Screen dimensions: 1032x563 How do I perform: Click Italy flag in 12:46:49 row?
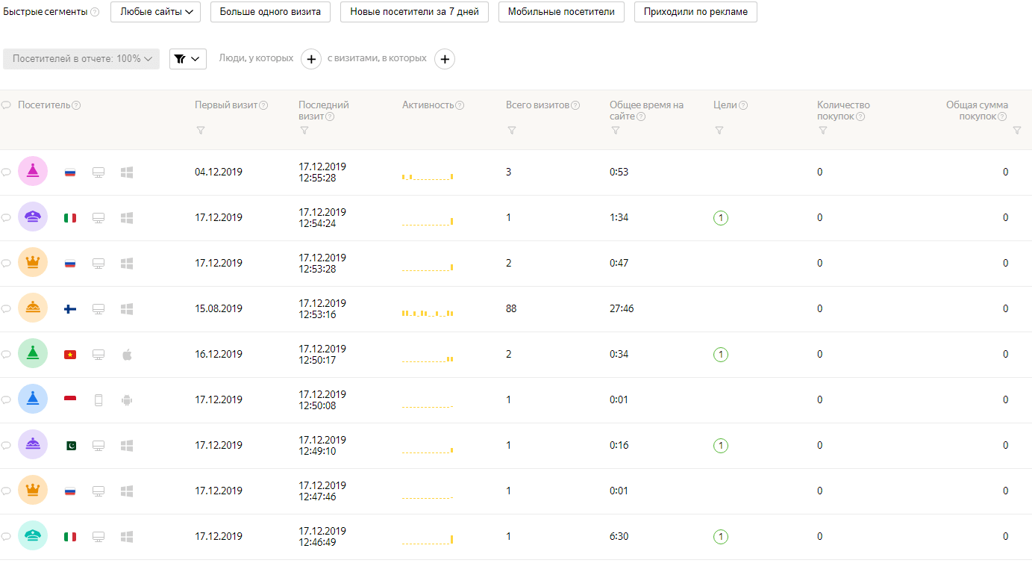70,537
